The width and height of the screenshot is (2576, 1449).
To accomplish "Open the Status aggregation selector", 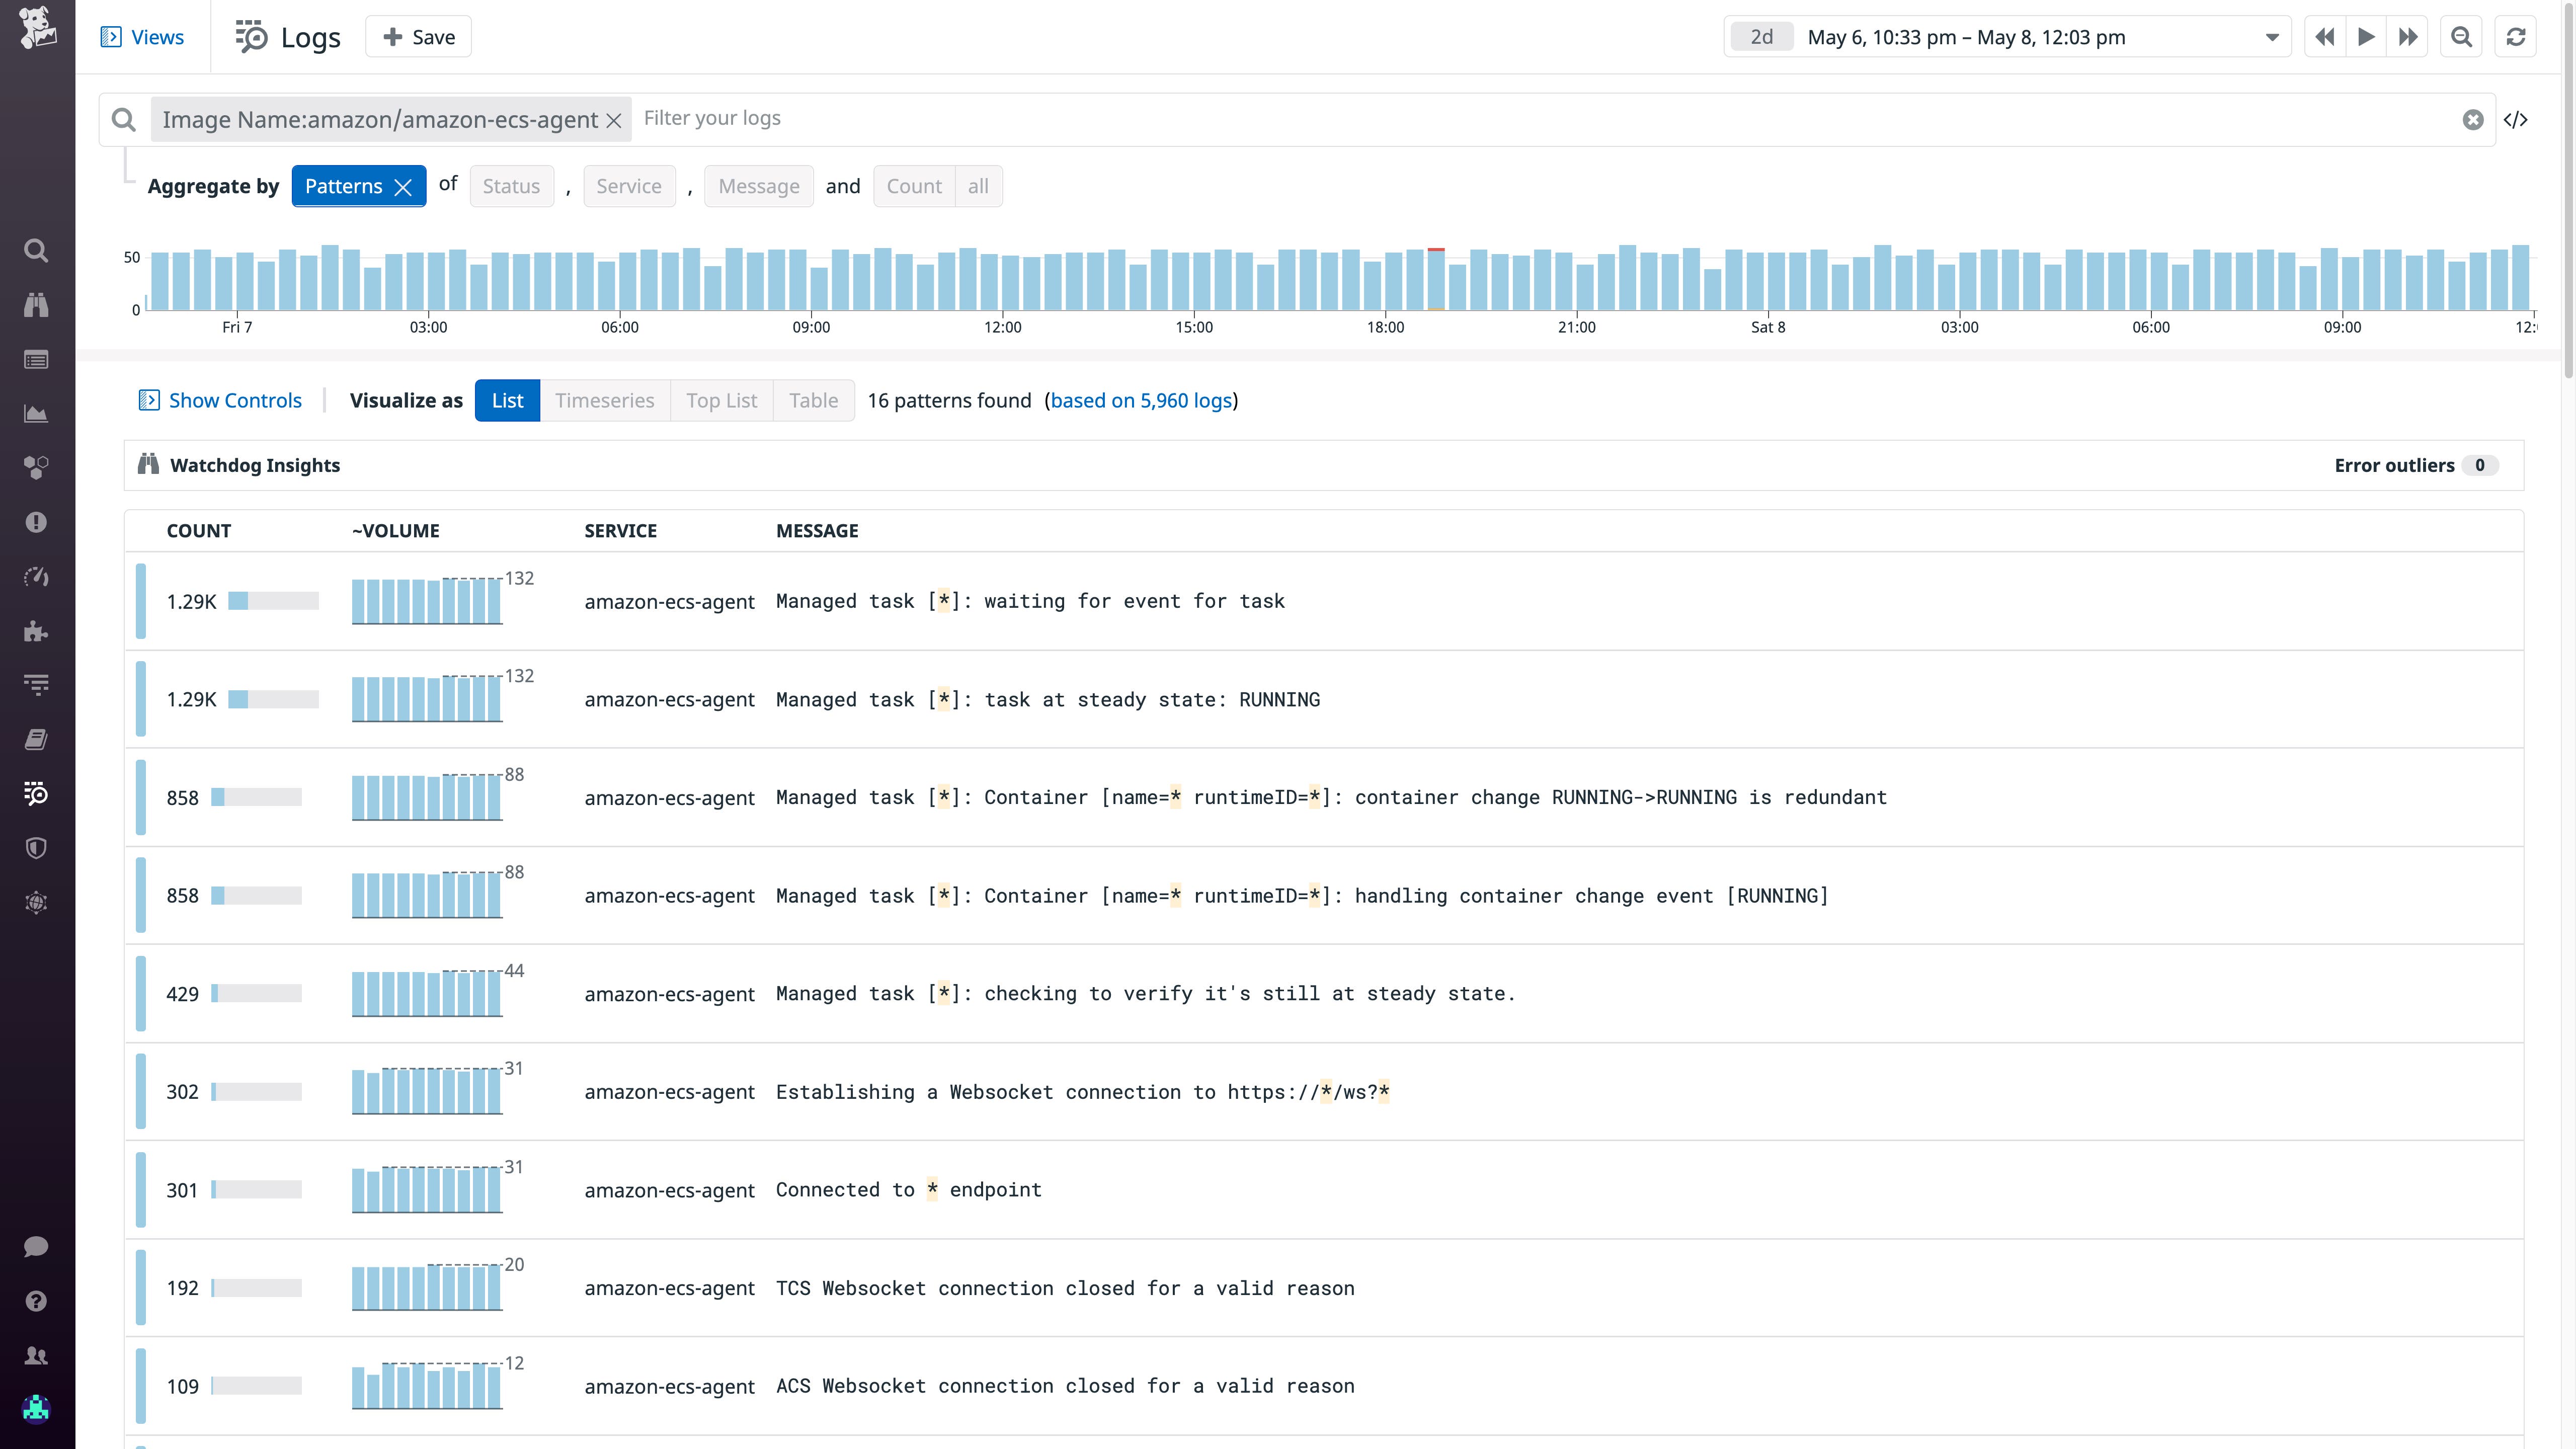I will tap(511, 186).
